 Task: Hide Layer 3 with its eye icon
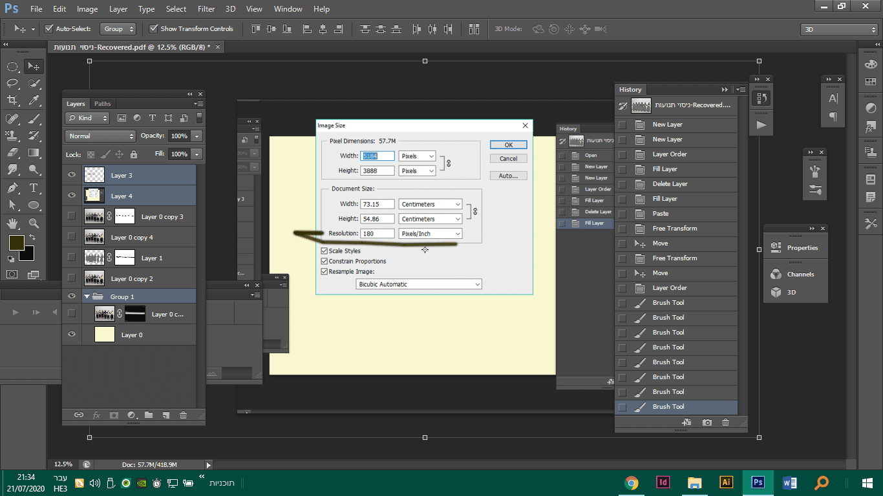coord(72,175)
